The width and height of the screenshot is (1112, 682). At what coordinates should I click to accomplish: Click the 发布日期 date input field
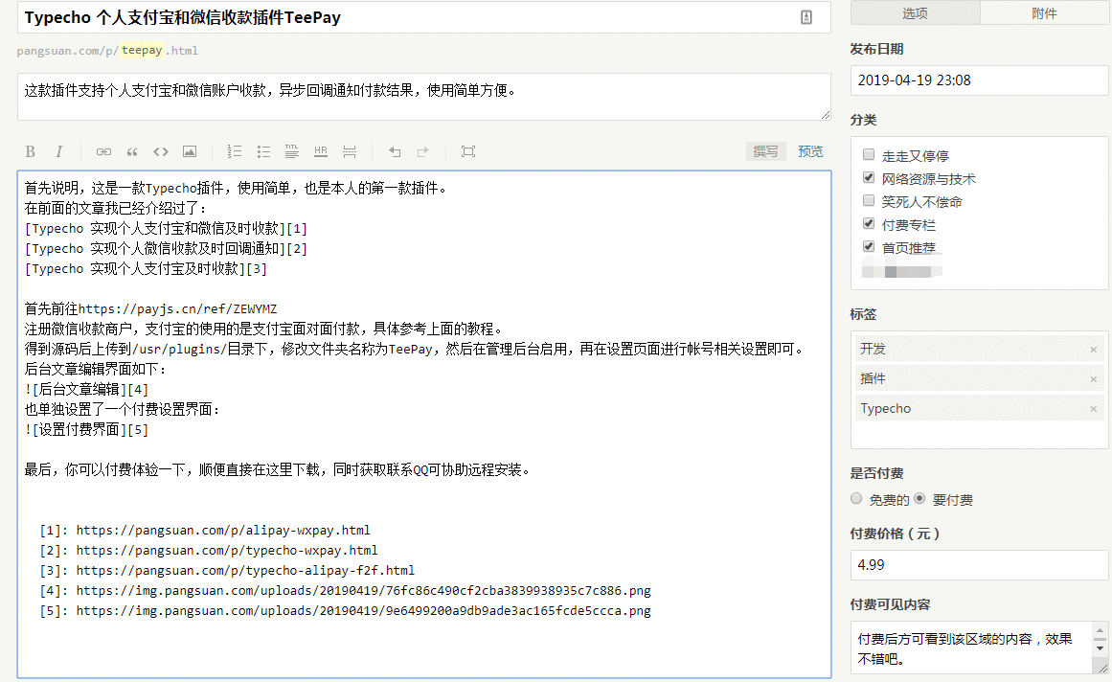[979, 80]
